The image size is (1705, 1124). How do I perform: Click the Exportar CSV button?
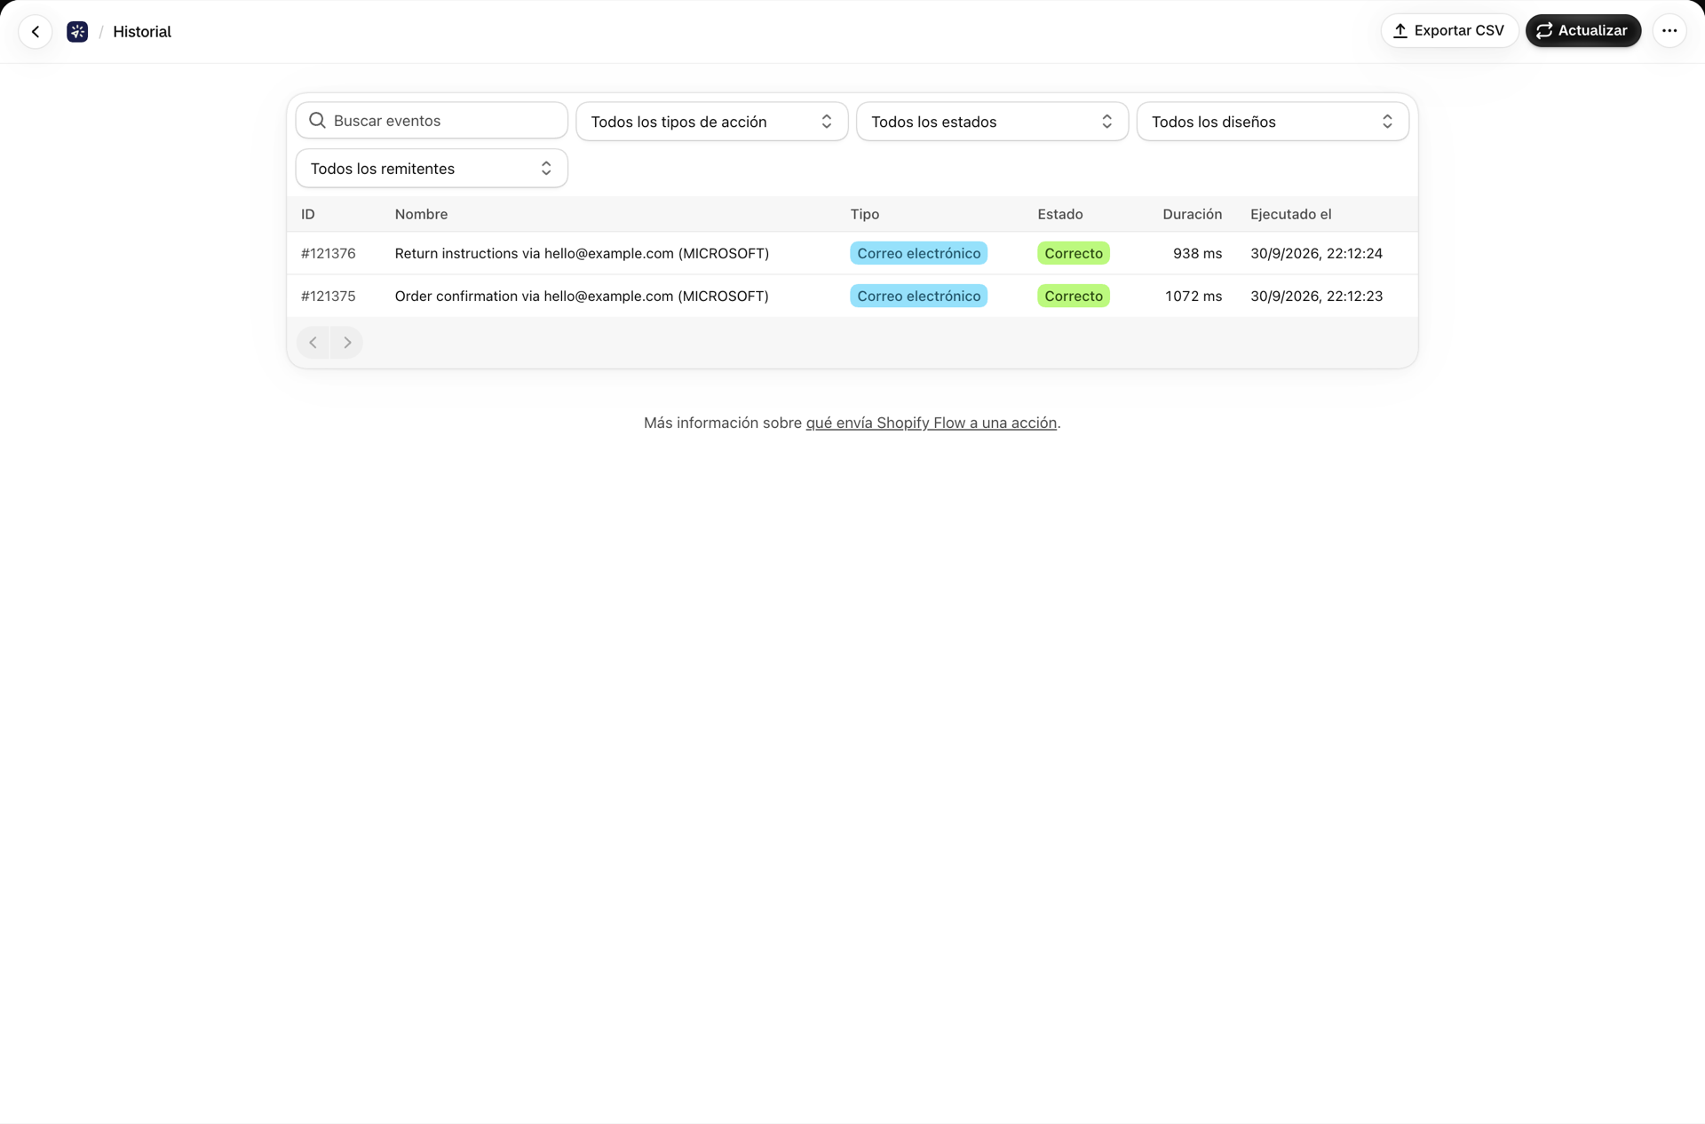point(1449,31)
